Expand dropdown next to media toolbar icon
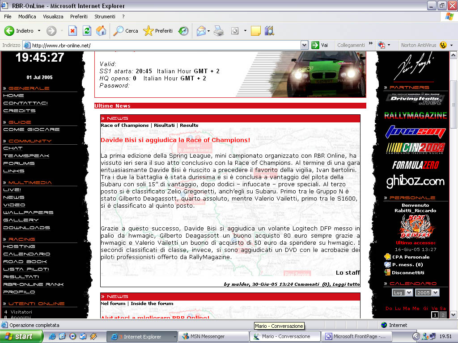 pos(245,31)
